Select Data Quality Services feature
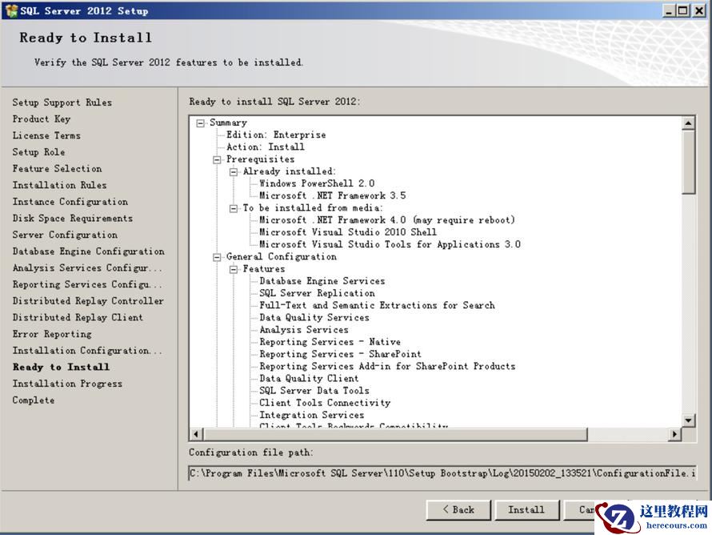This screenshot has height=535, width=712. [314, 317]
